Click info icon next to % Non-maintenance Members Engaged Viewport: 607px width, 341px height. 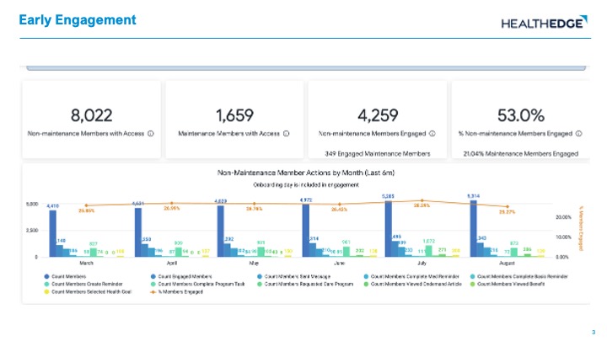(x=579, y=133)
